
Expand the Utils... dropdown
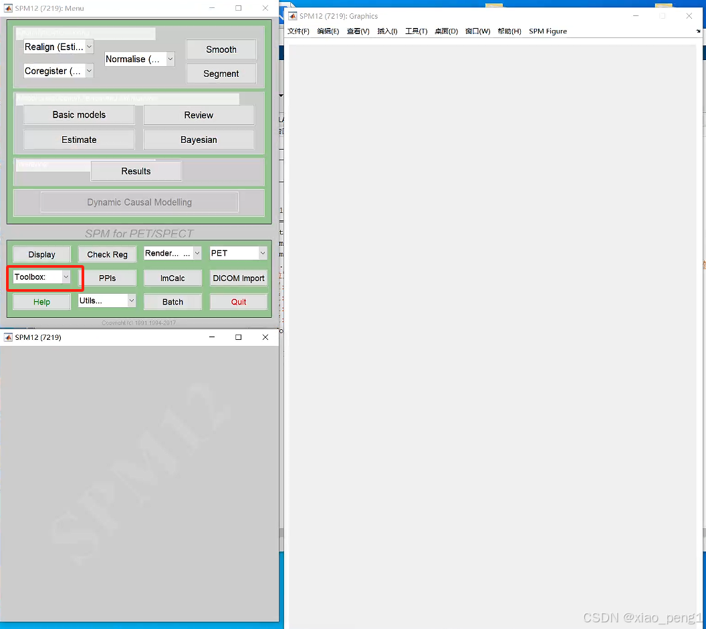107,300
